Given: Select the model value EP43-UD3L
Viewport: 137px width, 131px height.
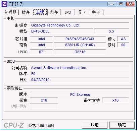Looking at the screenshot, I should click(61, 31).
